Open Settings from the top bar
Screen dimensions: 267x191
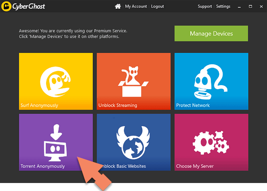223,6
